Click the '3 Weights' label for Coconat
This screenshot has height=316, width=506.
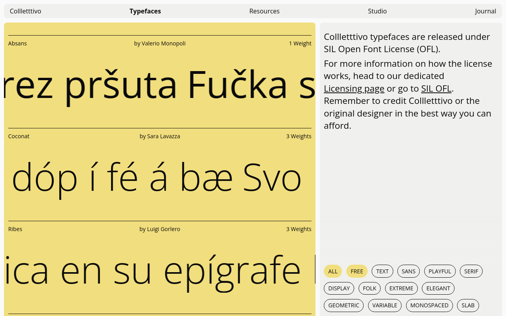(x=299, y=136)
